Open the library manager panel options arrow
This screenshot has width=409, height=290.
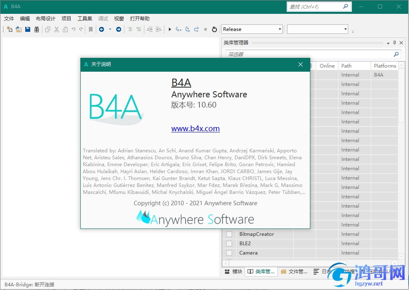coord(388,43)
